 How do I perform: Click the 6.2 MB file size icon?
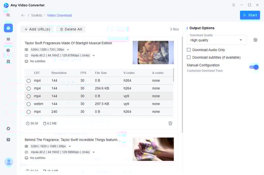pos(45,123)
